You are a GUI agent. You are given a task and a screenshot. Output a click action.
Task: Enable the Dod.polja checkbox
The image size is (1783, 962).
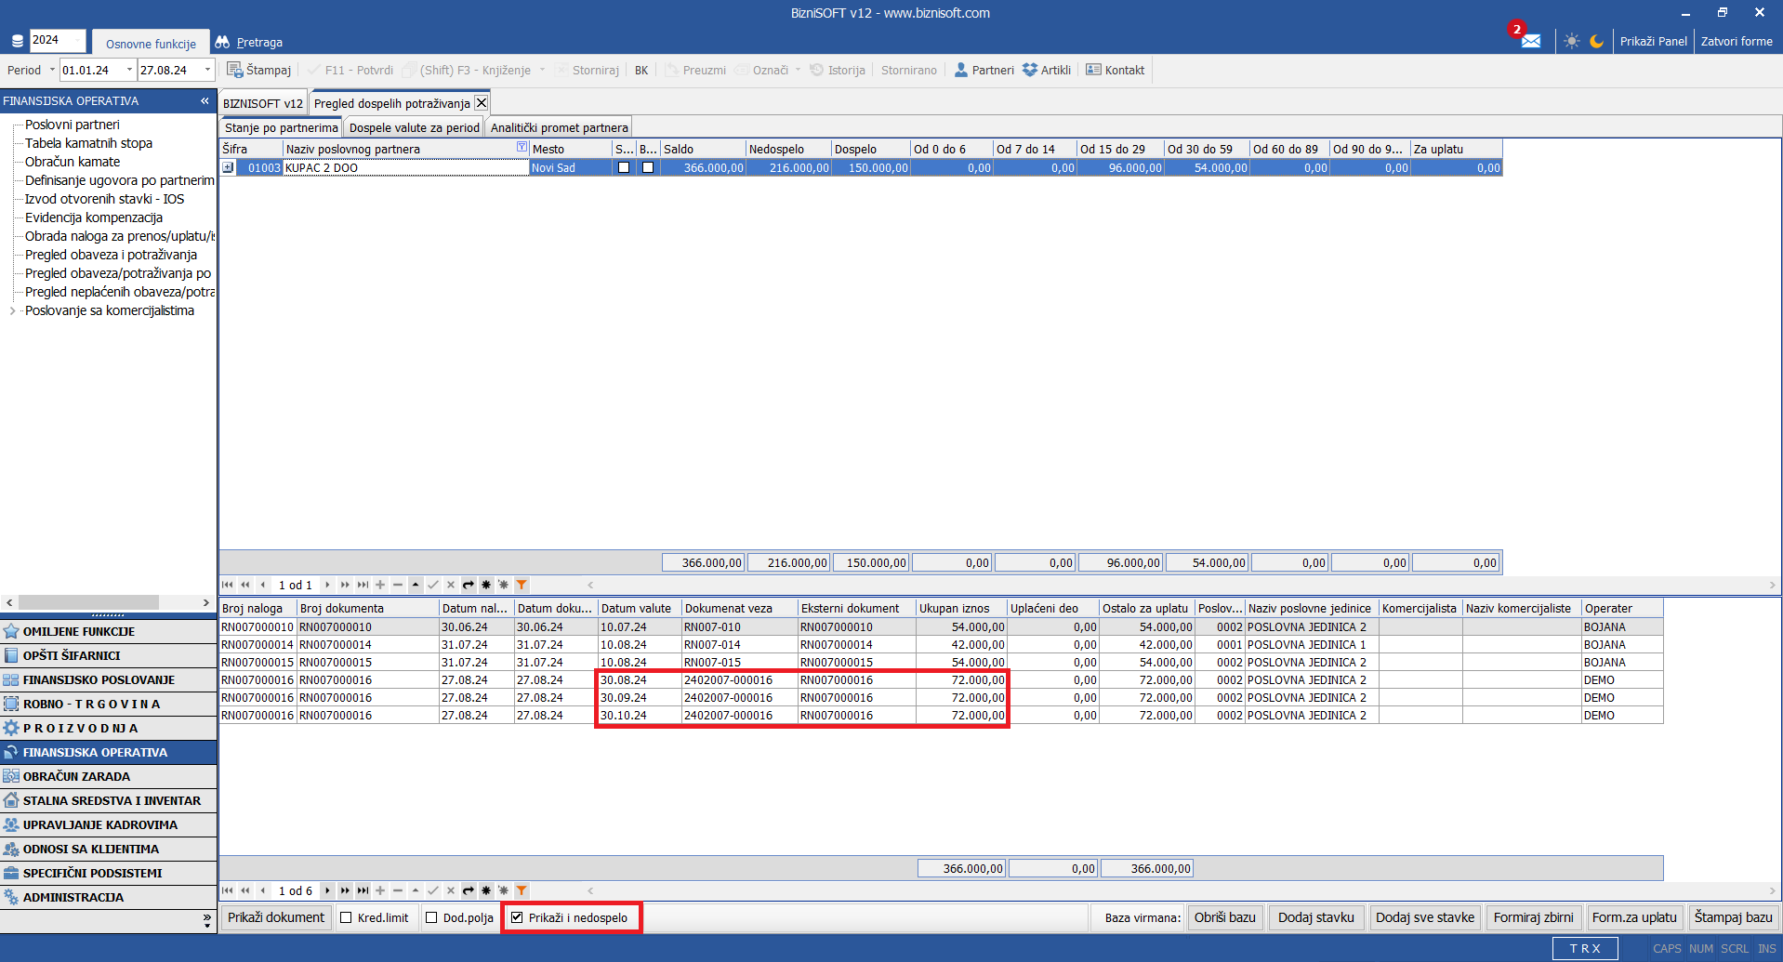[x=431, y=917]
